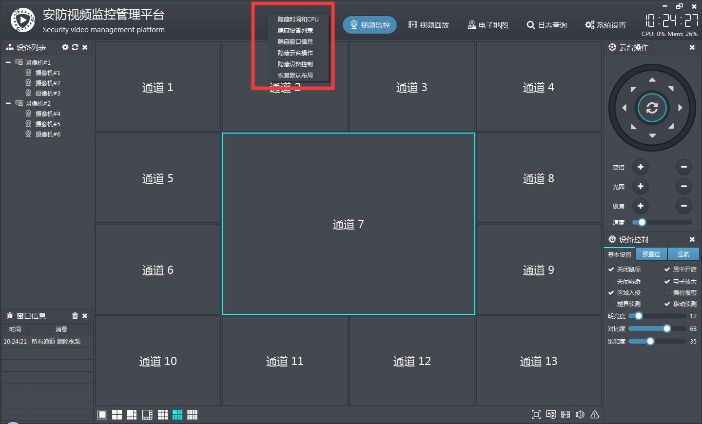Uncheck 移动侦测 checkbox
Image resolution: width=702 pixels, height=424 pixels.
(667, 304)
